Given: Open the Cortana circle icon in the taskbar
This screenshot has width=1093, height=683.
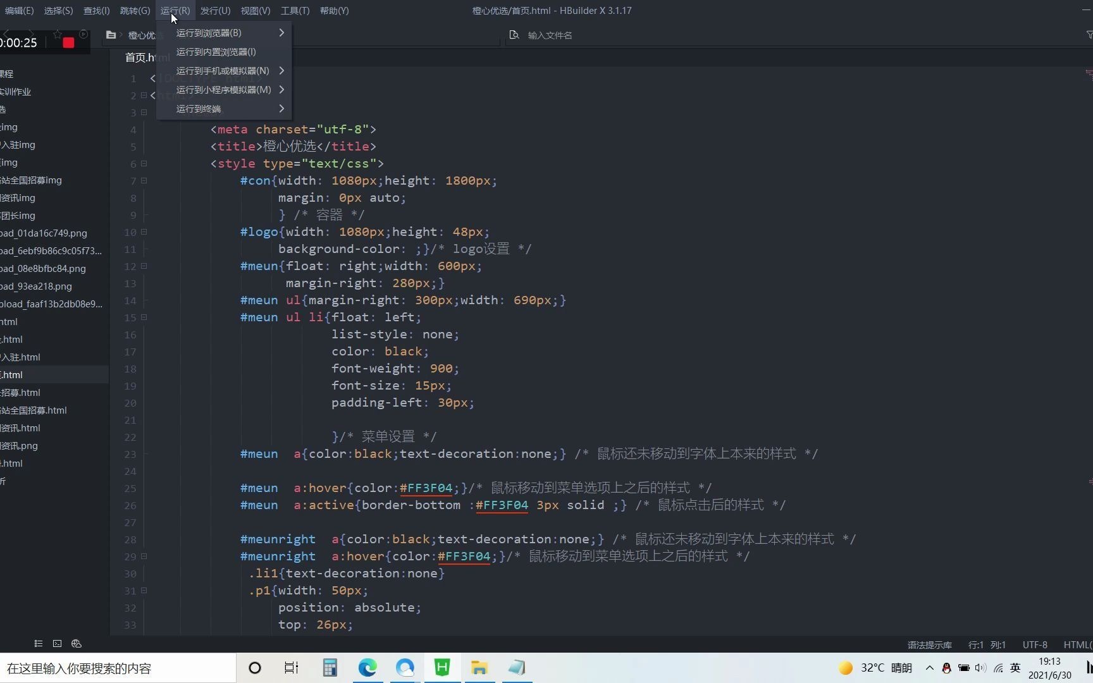Looking at the screenshot, I should (x=255, y=668).
